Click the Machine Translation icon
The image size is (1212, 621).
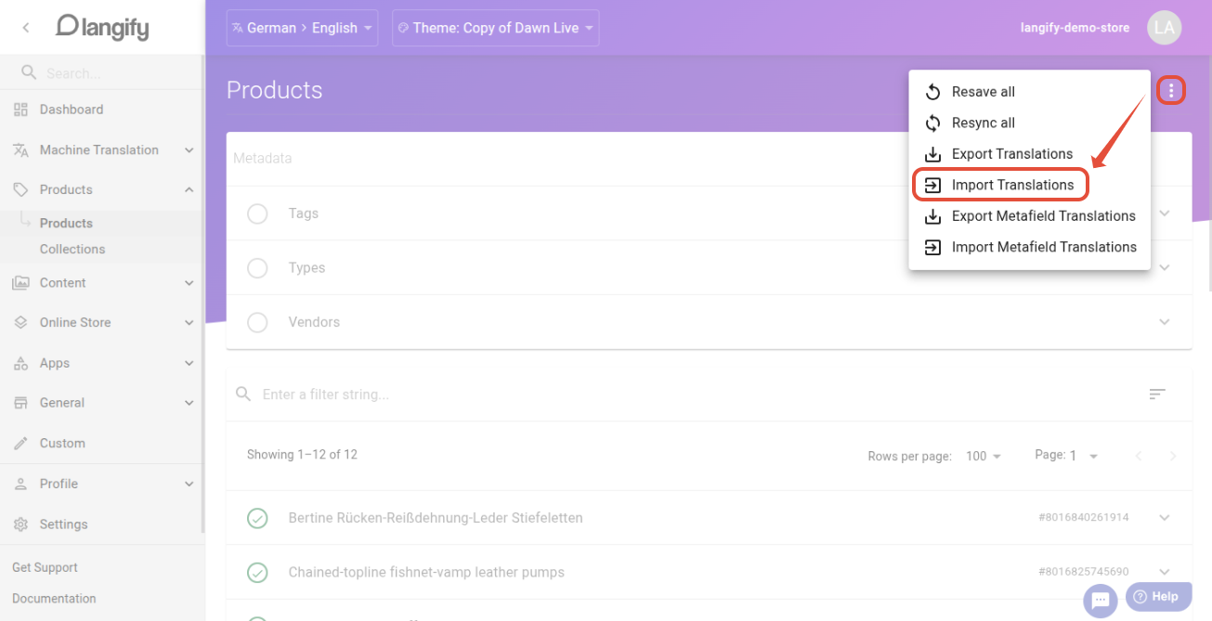[20, 149]
